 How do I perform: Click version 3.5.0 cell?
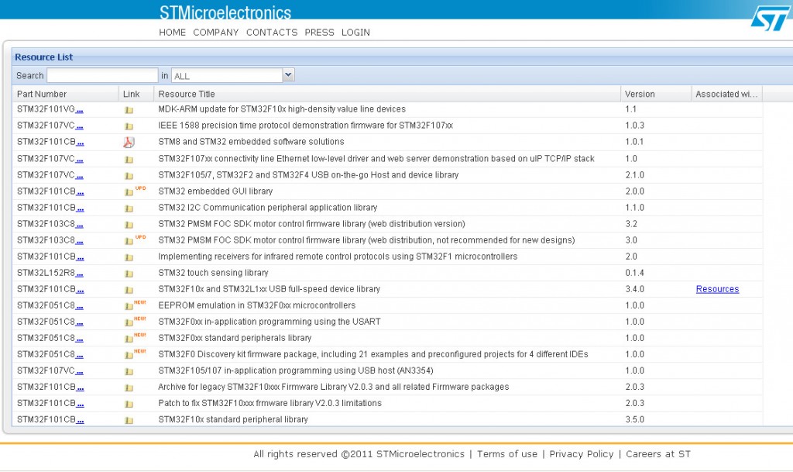tap(635, 419)
